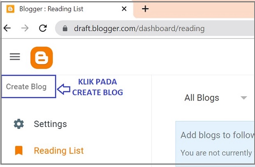Select Settings in the sidebar

50,124
